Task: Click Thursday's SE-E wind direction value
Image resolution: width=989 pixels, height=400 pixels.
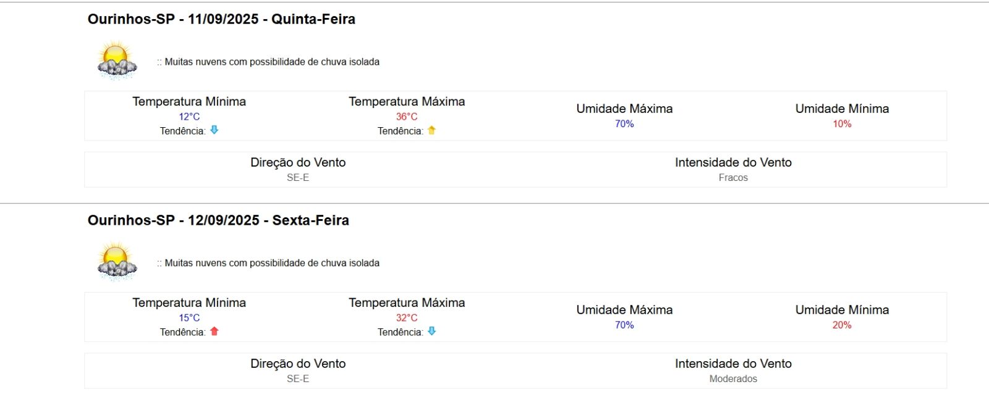Action: tap(298, 178)
